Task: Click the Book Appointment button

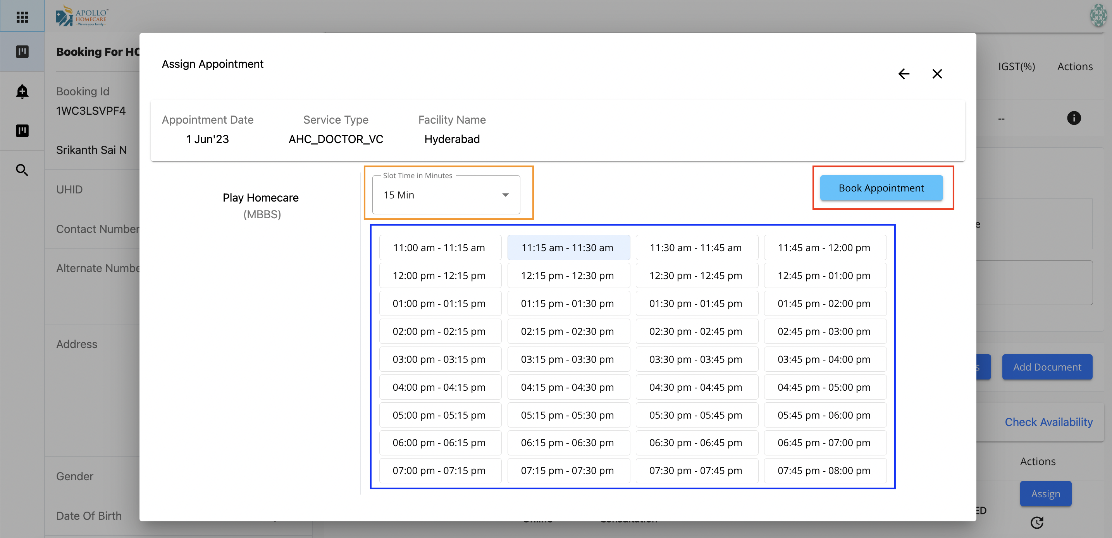Action: [x=881, y=188]
